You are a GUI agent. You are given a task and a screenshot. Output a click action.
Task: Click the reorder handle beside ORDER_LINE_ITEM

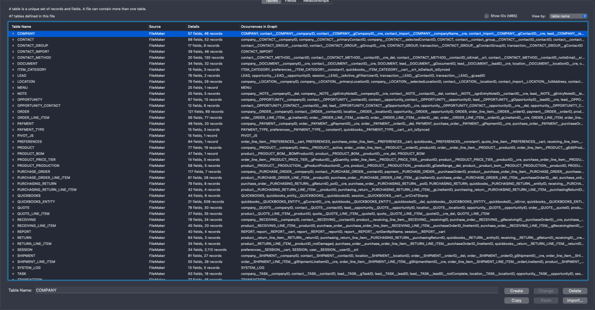tap(13, 118)
